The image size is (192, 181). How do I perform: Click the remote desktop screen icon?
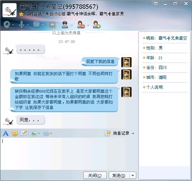(x=52, y=25)
